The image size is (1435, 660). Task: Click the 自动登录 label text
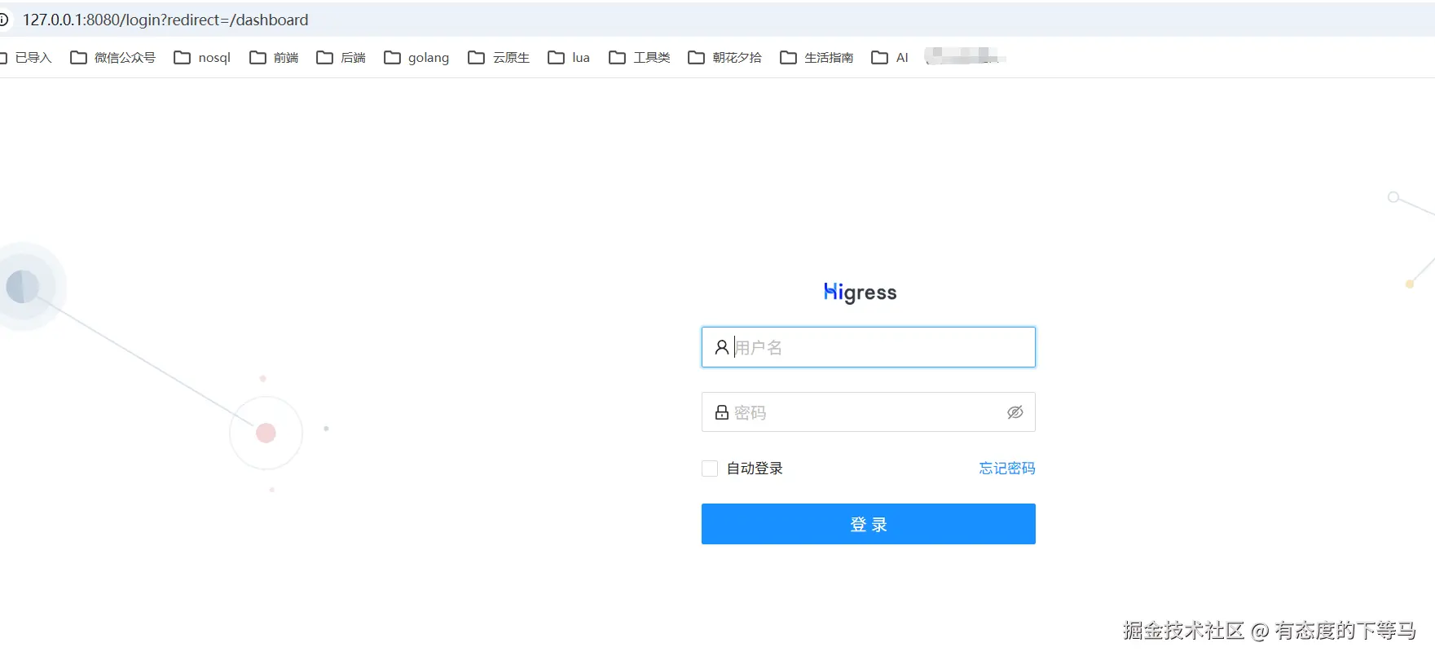coord(755,469)
